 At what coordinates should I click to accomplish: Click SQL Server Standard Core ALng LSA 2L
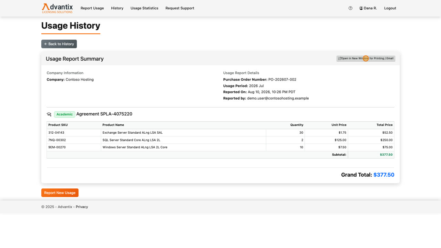click(131, 140)
